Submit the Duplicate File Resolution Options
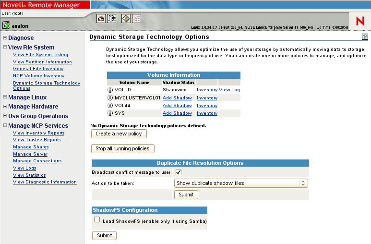This screenshot has width=371, height=244. click(186, 195)
